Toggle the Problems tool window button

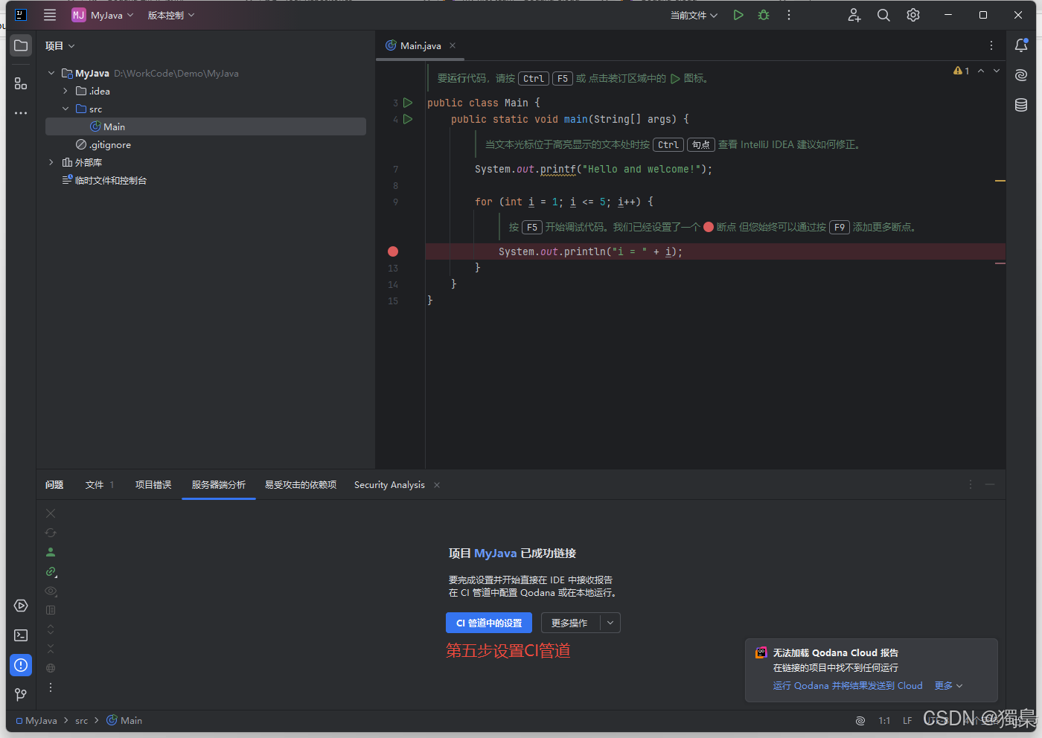(x=20, y=665)
